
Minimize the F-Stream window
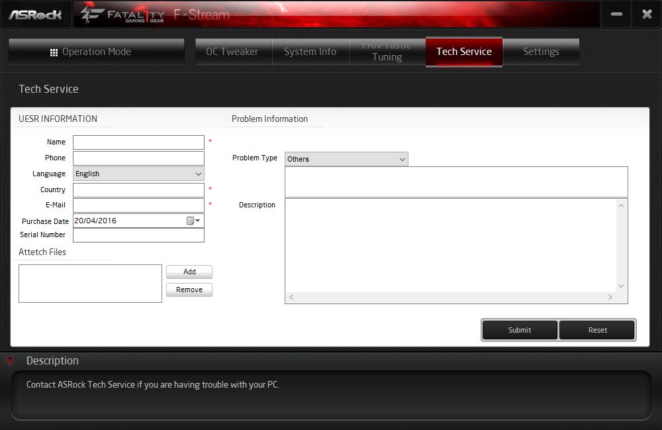click(616, 14)
